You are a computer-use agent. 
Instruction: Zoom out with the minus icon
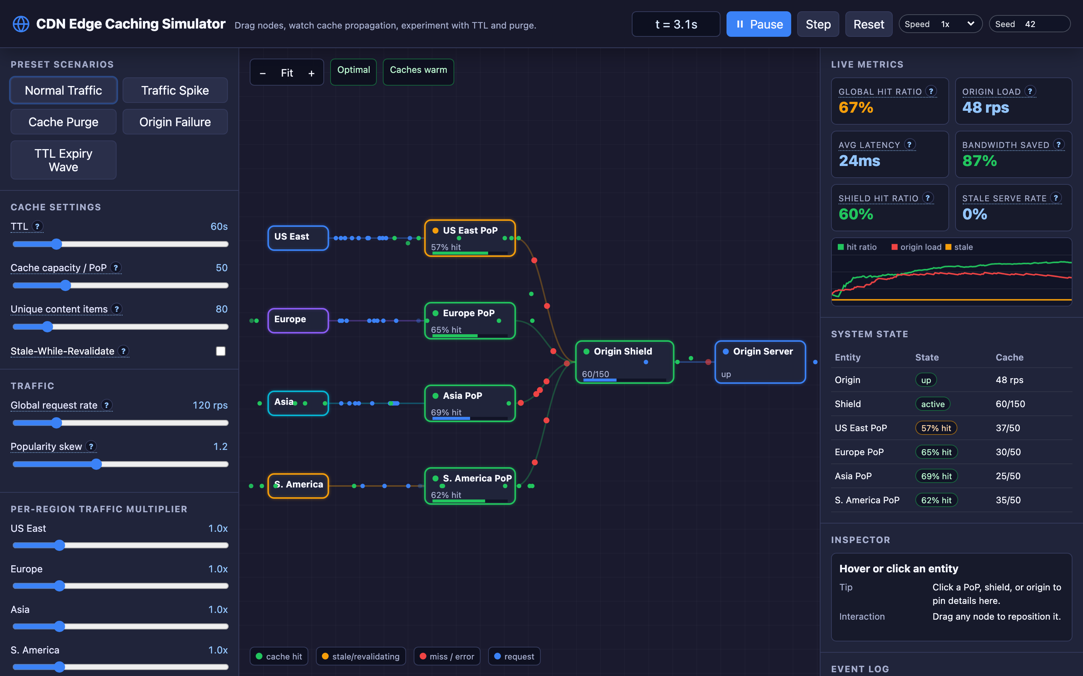coord(263,73)
